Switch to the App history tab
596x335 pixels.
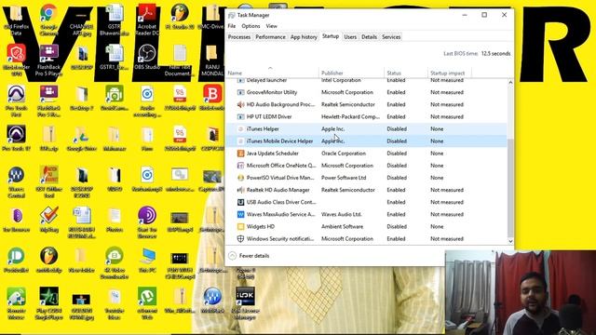[x=304, y=37]
